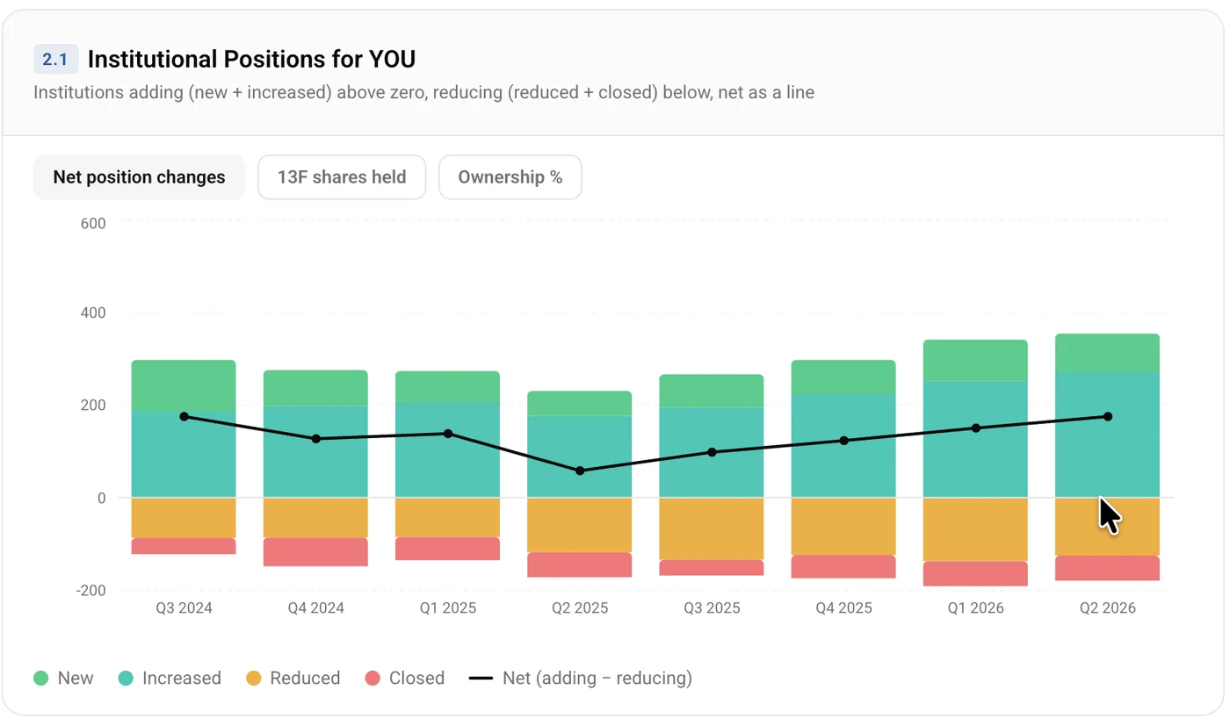The image size is (1230, 719).
Task: Click the Q2 2026 net line point
Action: click(1107, 416)
